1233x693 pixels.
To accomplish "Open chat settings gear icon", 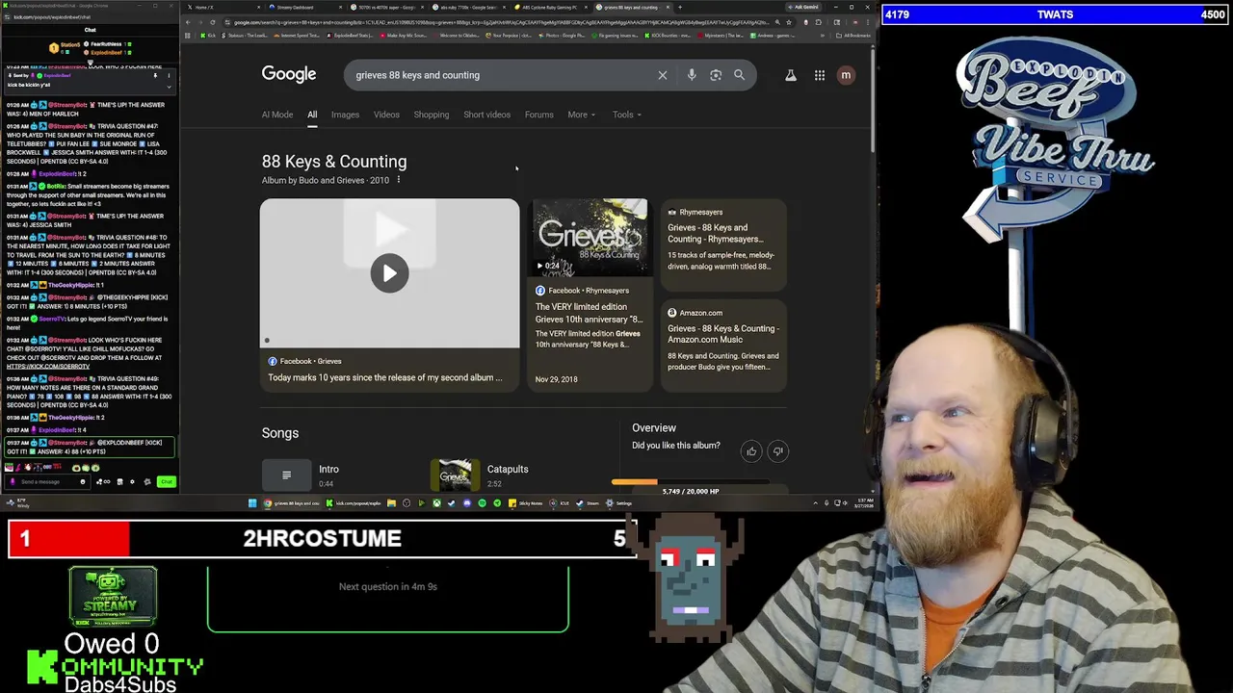I will 132,481.
